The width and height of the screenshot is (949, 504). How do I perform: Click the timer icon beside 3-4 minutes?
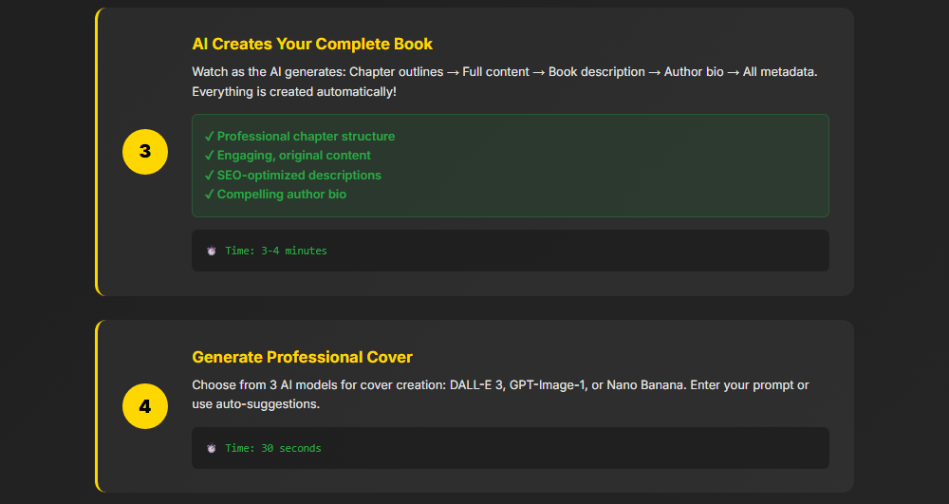coord(212,251)
